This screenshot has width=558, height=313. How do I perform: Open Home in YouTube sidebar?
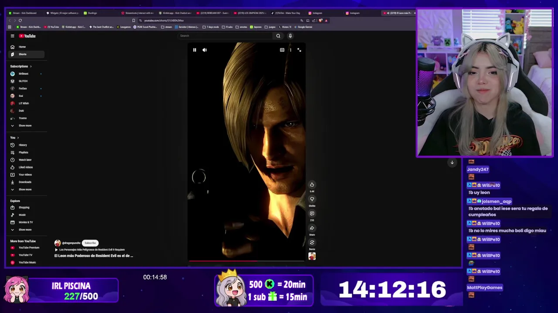[26, 47]
